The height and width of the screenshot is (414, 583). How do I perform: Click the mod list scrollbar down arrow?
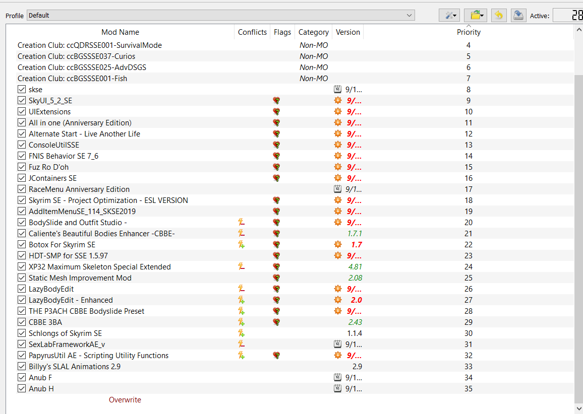pyautogui.click(x=578, y=408)
